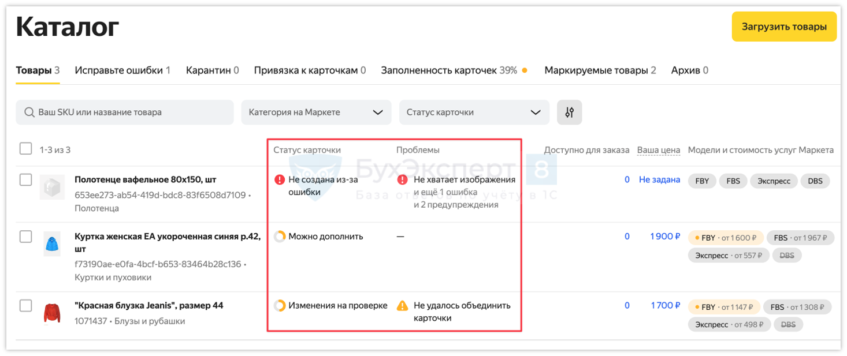Click progress ring icon beside 'Можно дополнить'

(280, 237)
